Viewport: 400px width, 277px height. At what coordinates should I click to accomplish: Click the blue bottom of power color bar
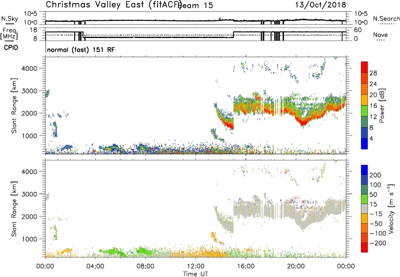364,143
